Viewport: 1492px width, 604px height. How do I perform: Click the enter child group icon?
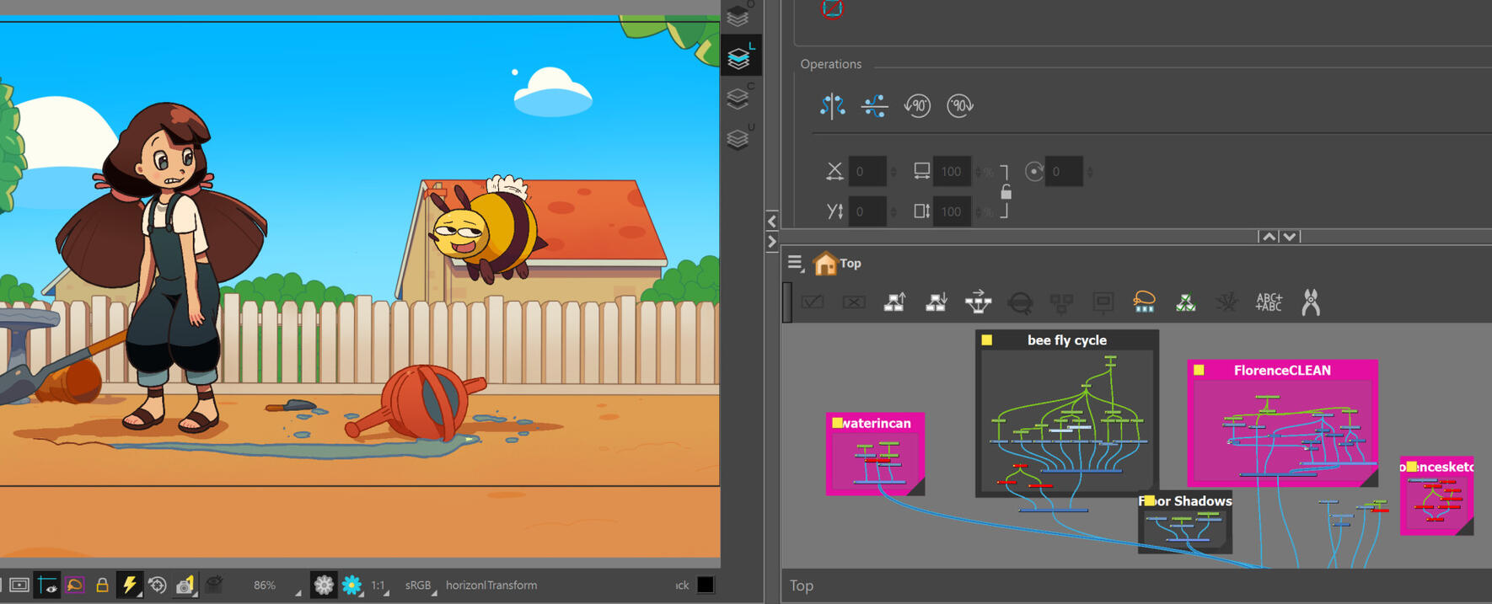pos(936,302)
